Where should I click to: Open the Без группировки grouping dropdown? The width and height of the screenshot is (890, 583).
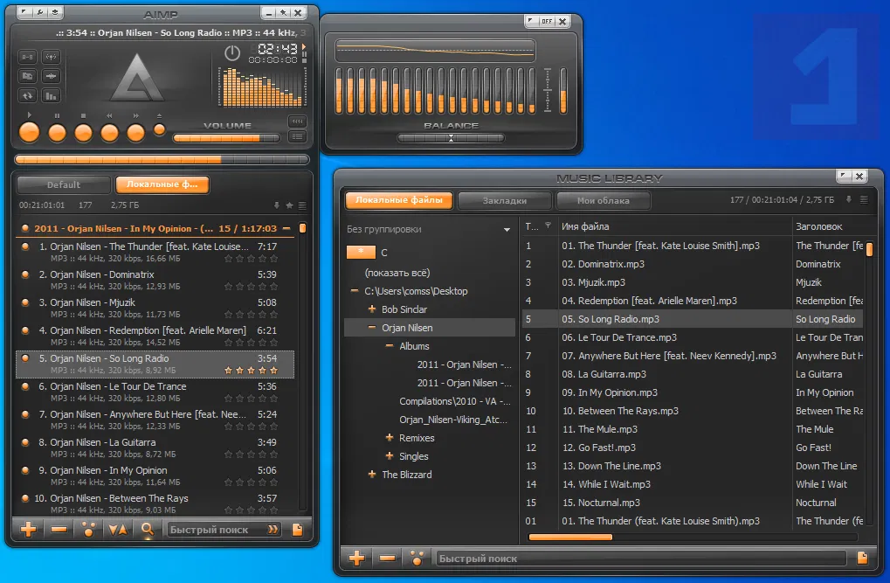coord(507,230)
